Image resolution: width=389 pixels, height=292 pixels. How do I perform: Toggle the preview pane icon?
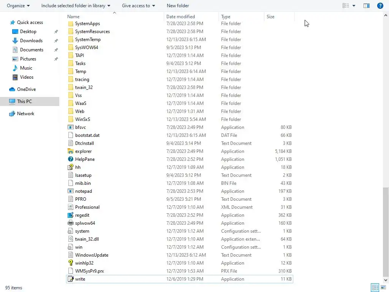(x=367, y=5)
